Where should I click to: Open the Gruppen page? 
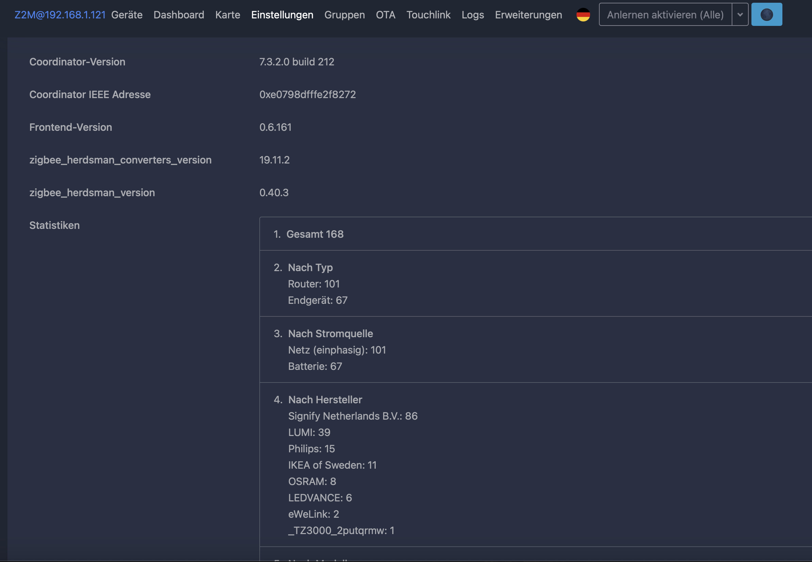pyautogui.click(x=344, y=15)
